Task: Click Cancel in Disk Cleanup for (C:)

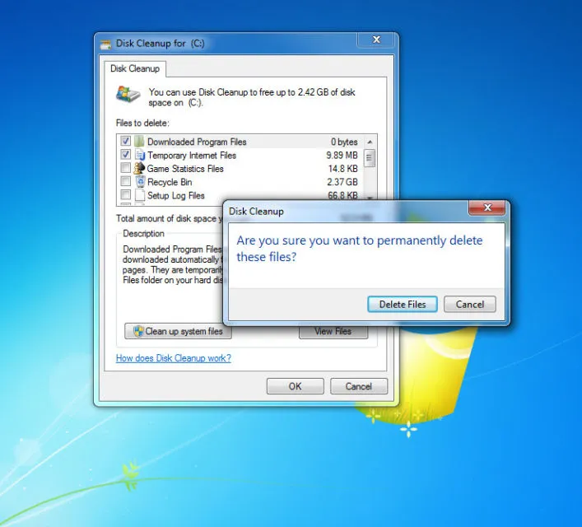Action: point(359,386)
